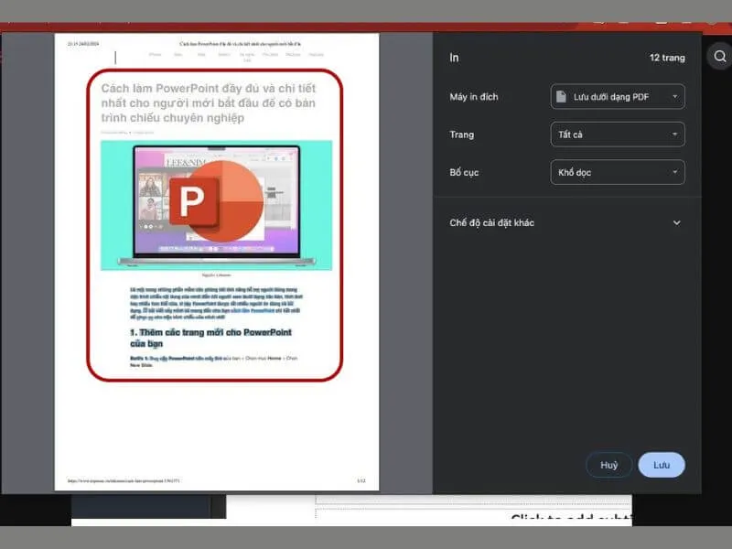This screenshot has width=732, height=549.
Task: Click the '12 trang' page count text
Action: pyautogui.click(x=667, y=58)
